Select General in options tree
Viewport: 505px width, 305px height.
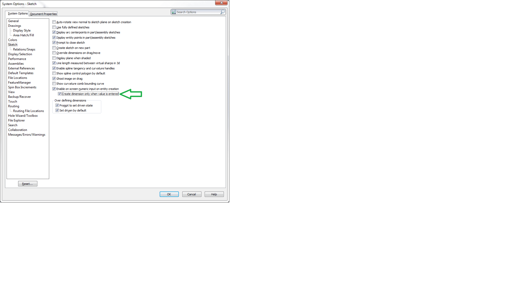pyautogui.click(x=13, y=21)
